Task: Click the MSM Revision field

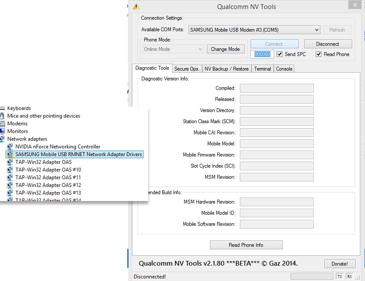Action: tap(277, 177)
